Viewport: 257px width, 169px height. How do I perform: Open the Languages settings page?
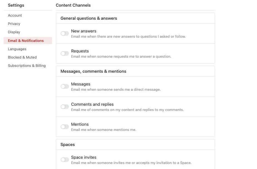click(x=17, y=49)
